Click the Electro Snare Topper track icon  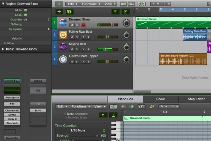pos(63,59)
